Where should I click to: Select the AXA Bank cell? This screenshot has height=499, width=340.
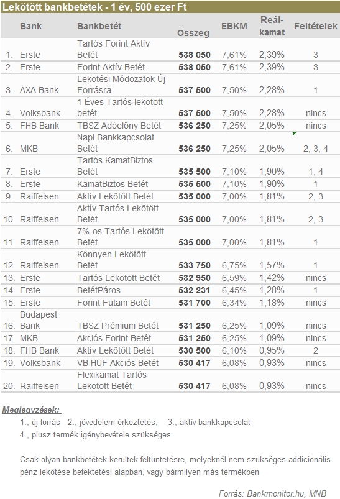coord(39,90)
